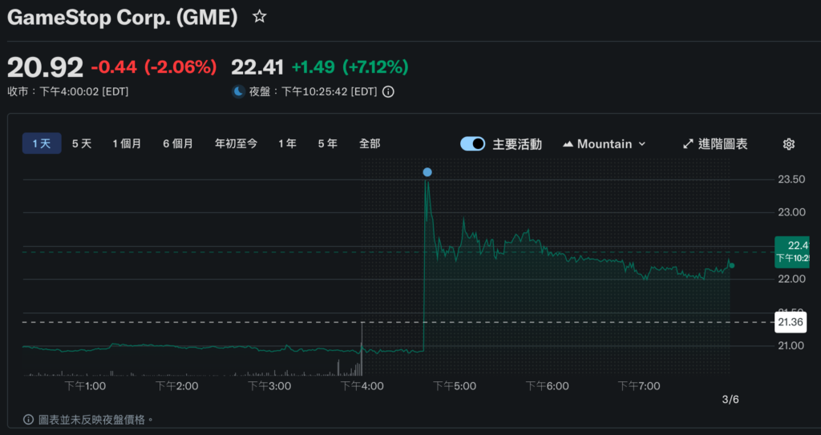821x435 pixels.
Task: Switch to the 1 個月 range
Action: 127,143
